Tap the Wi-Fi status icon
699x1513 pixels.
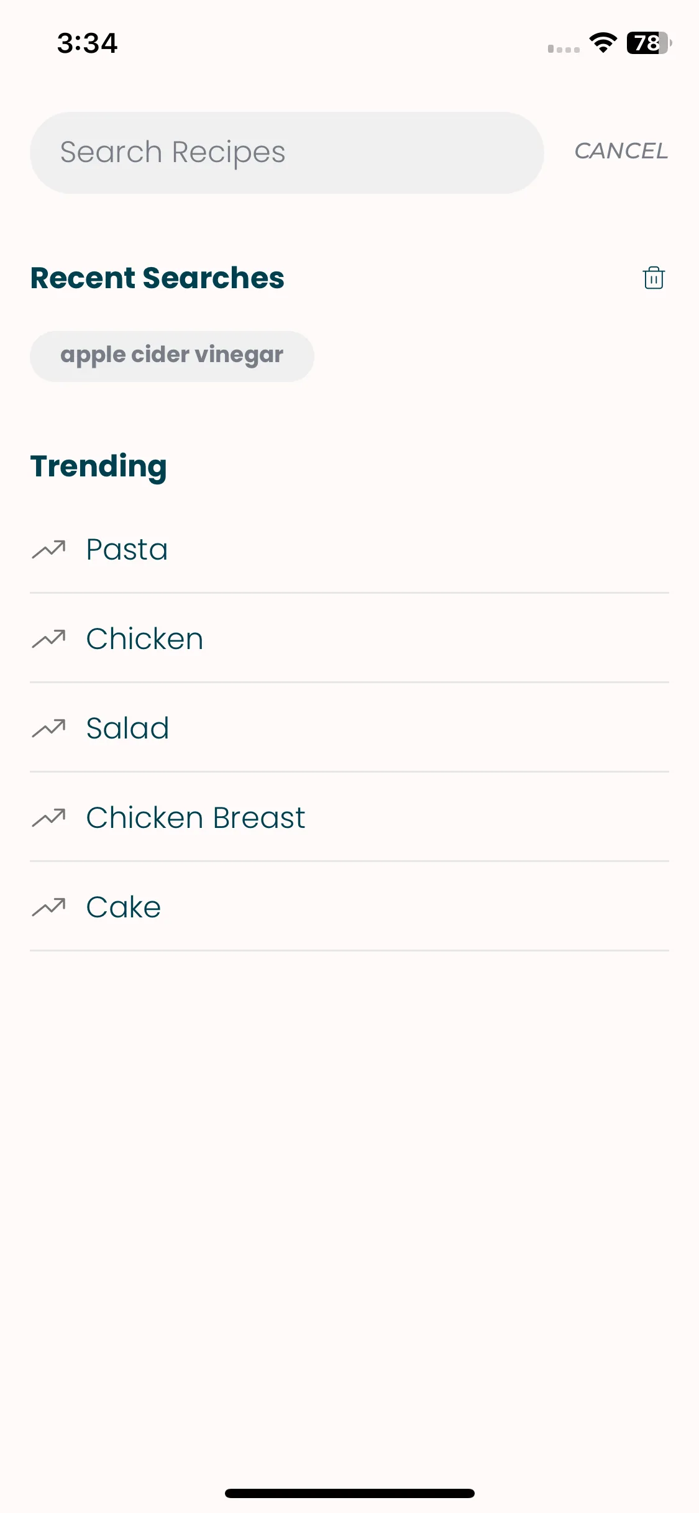(x=603, y=43)
